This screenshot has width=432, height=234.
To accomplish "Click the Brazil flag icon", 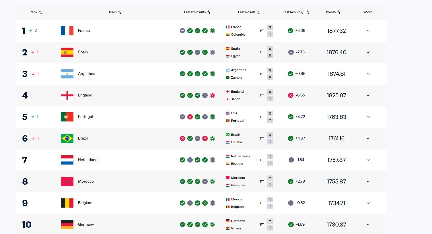I will pyautogui.click(x=67, y=138).
